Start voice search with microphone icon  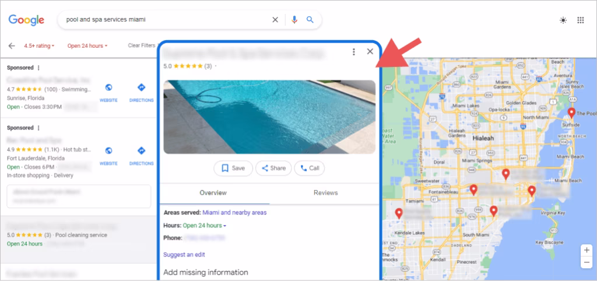tap(294, 20)
